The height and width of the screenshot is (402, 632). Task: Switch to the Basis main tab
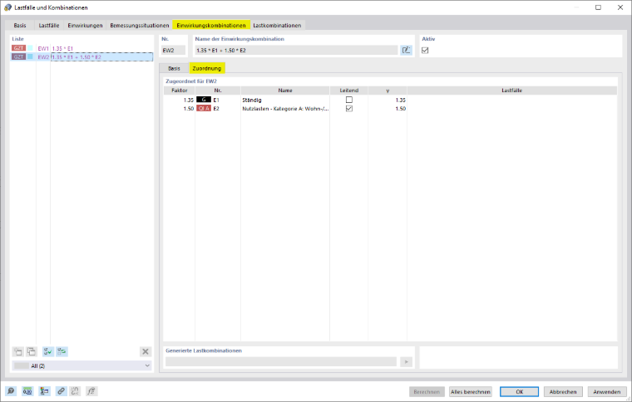pos(20,26)
